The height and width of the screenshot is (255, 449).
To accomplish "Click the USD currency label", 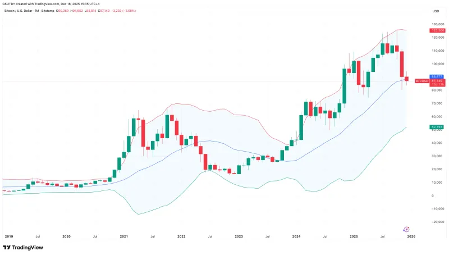I will (435, 11).
